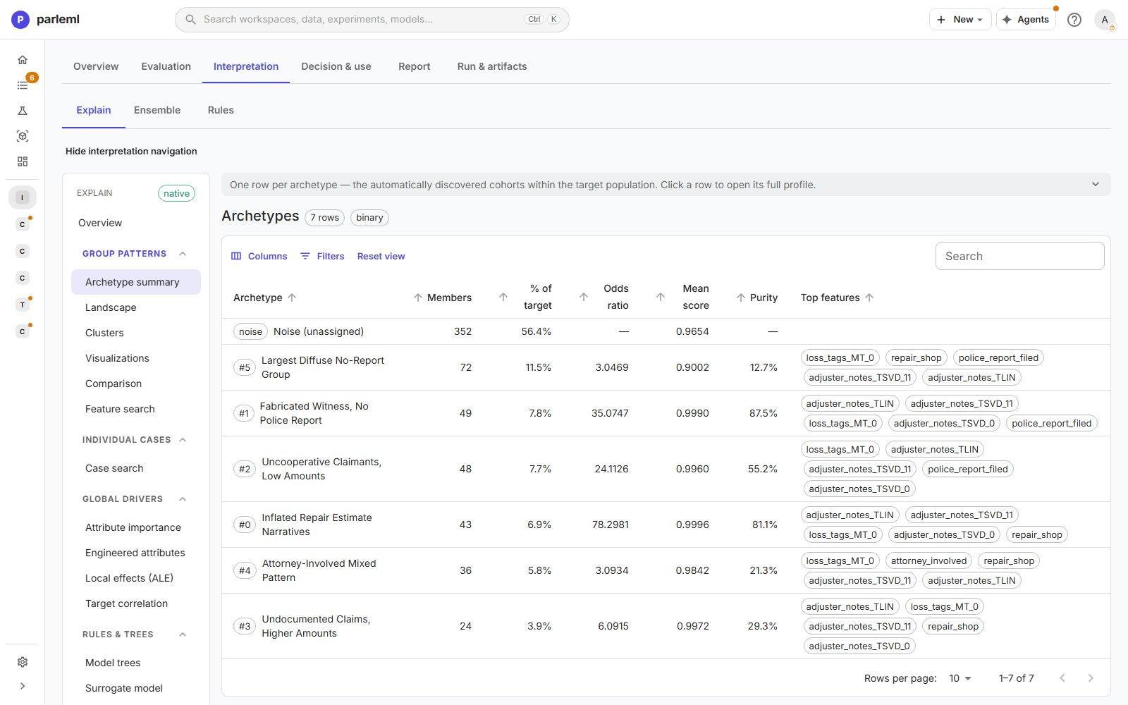Screen dimensions: 1128x705
Task: Switch to the Rules sub-tab
Action: point(221,110)
